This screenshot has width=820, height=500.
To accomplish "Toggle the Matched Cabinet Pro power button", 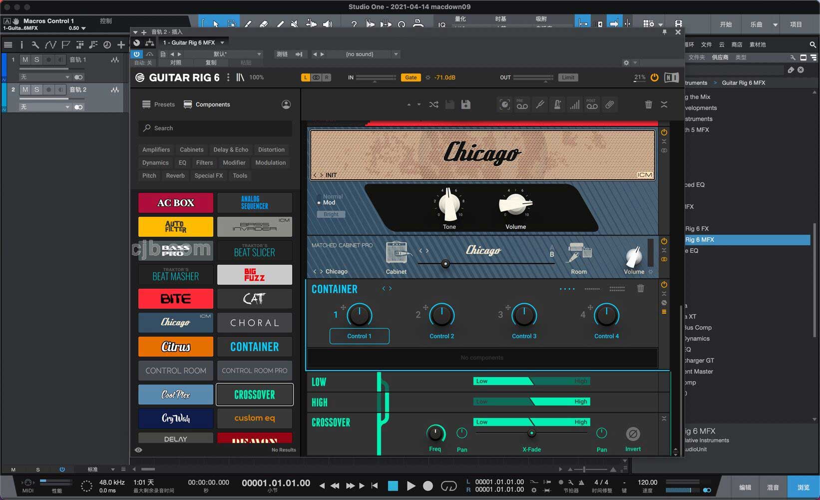I will pos(664,241).
